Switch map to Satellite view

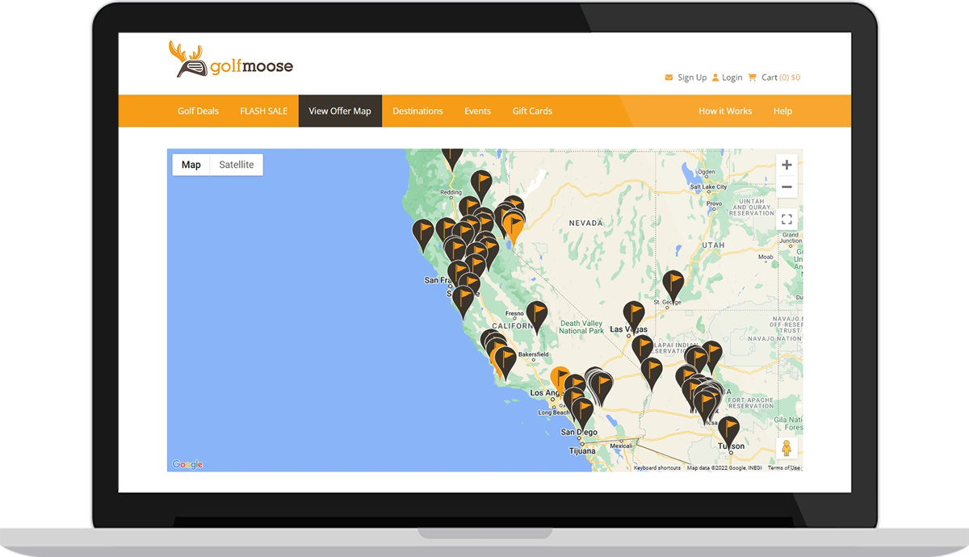point(237,165)
